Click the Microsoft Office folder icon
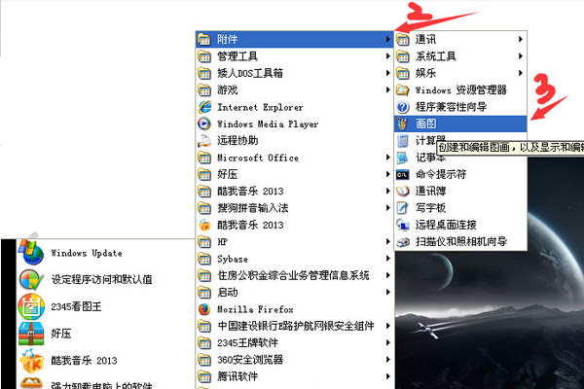 (x=204, y=158)
